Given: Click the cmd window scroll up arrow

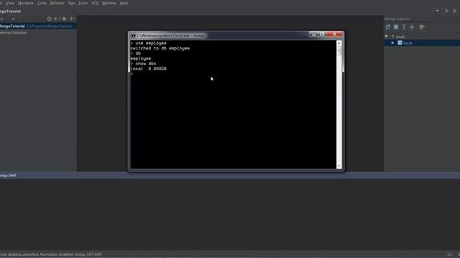Looking at the screenshot, I should pyautogui.click(x=339, y=43).
